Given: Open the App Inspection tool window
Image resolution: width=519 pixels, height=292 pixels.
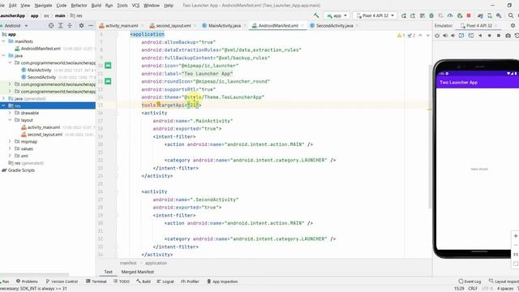Looking at the screenshot, I should pos(222,281).
